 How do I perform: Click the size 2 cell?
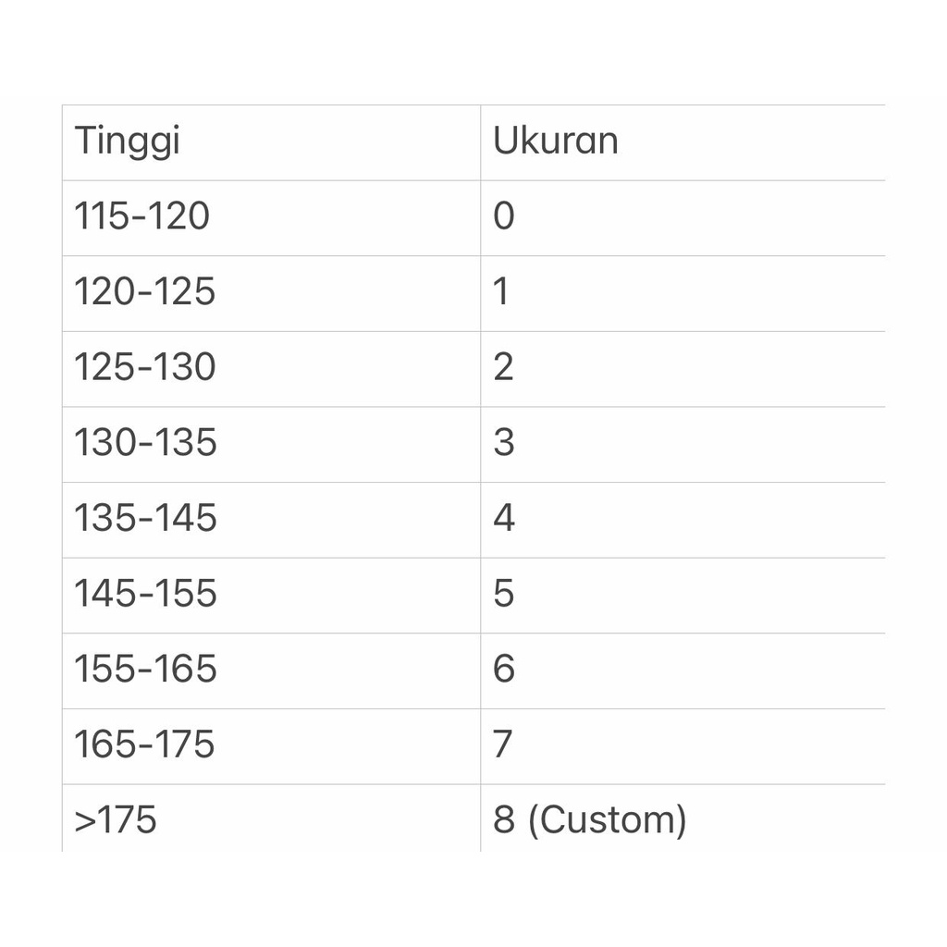[504, 368]
